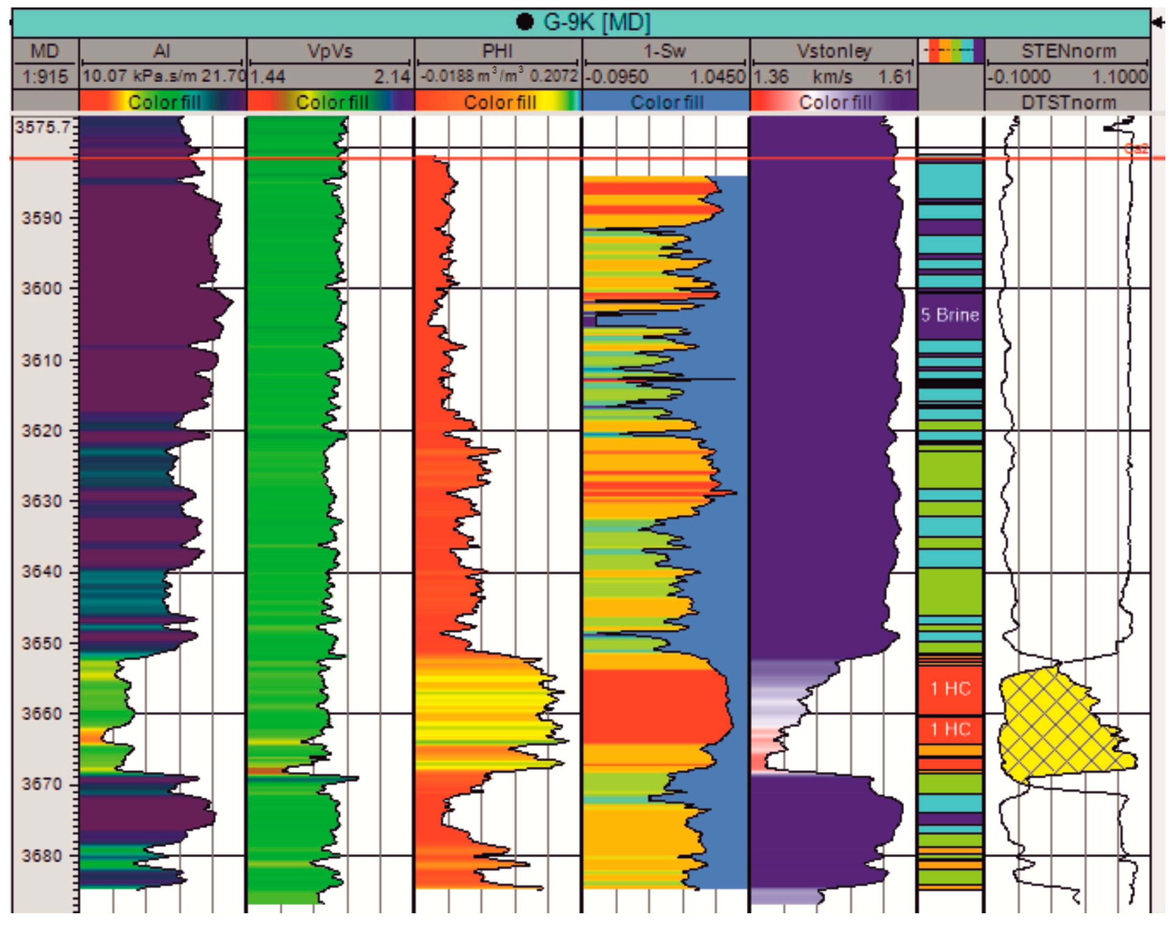Select the VpVs track header
The image size is (1174, 925).
(x=330, y=51)
